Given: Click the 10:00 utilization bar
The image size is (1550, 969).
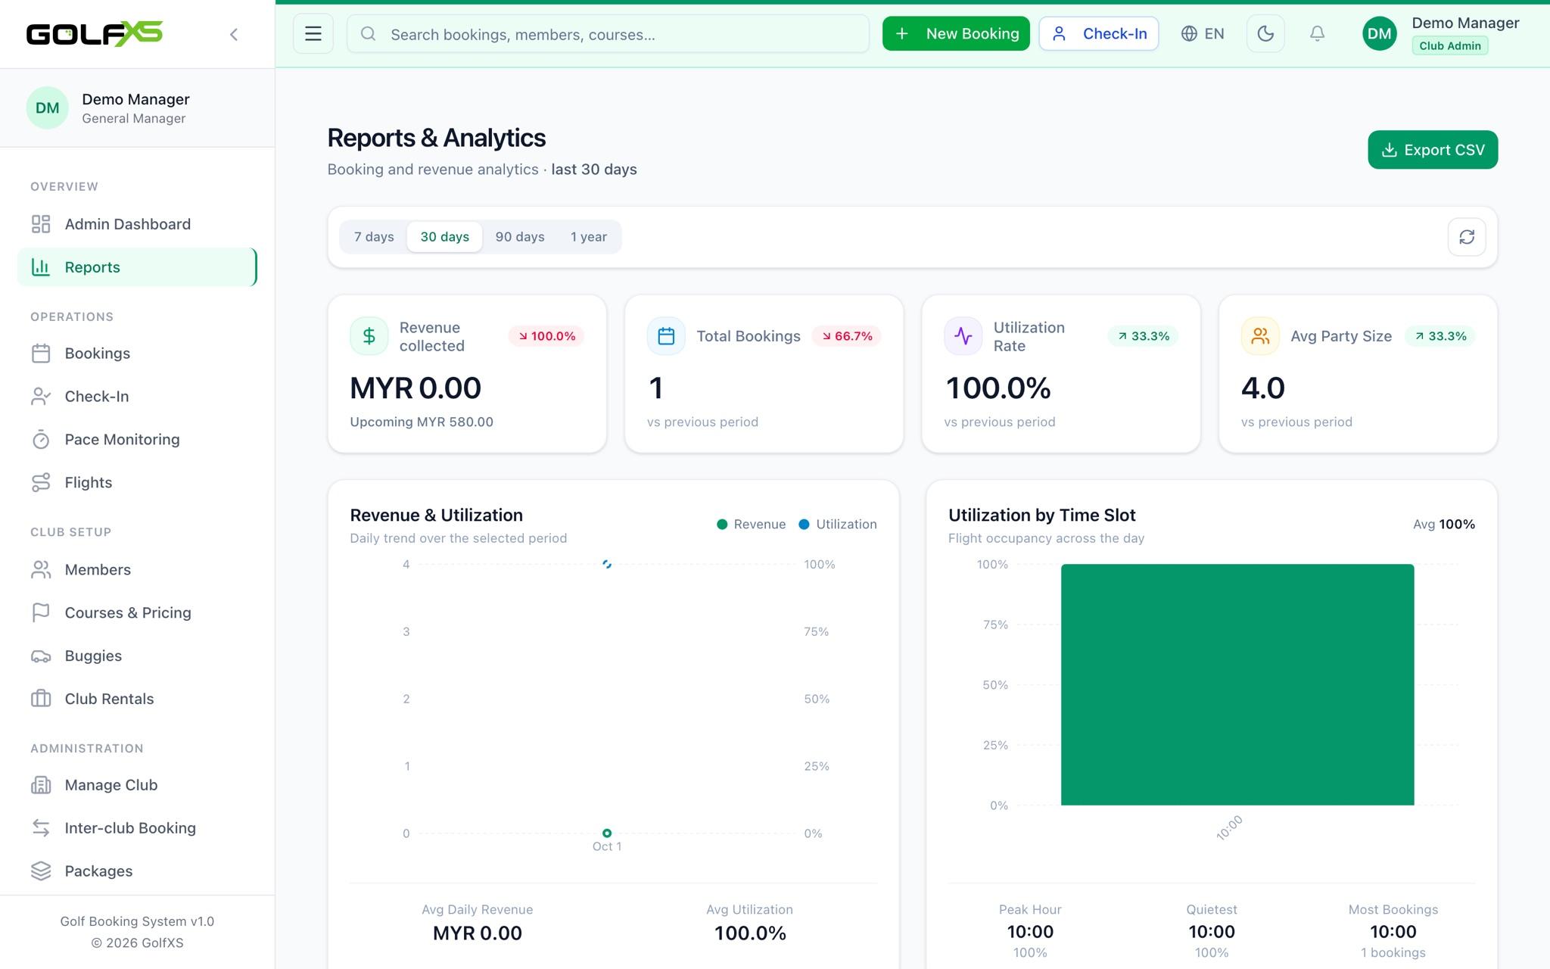Looking at the screenshot, I should [1237, 684].
